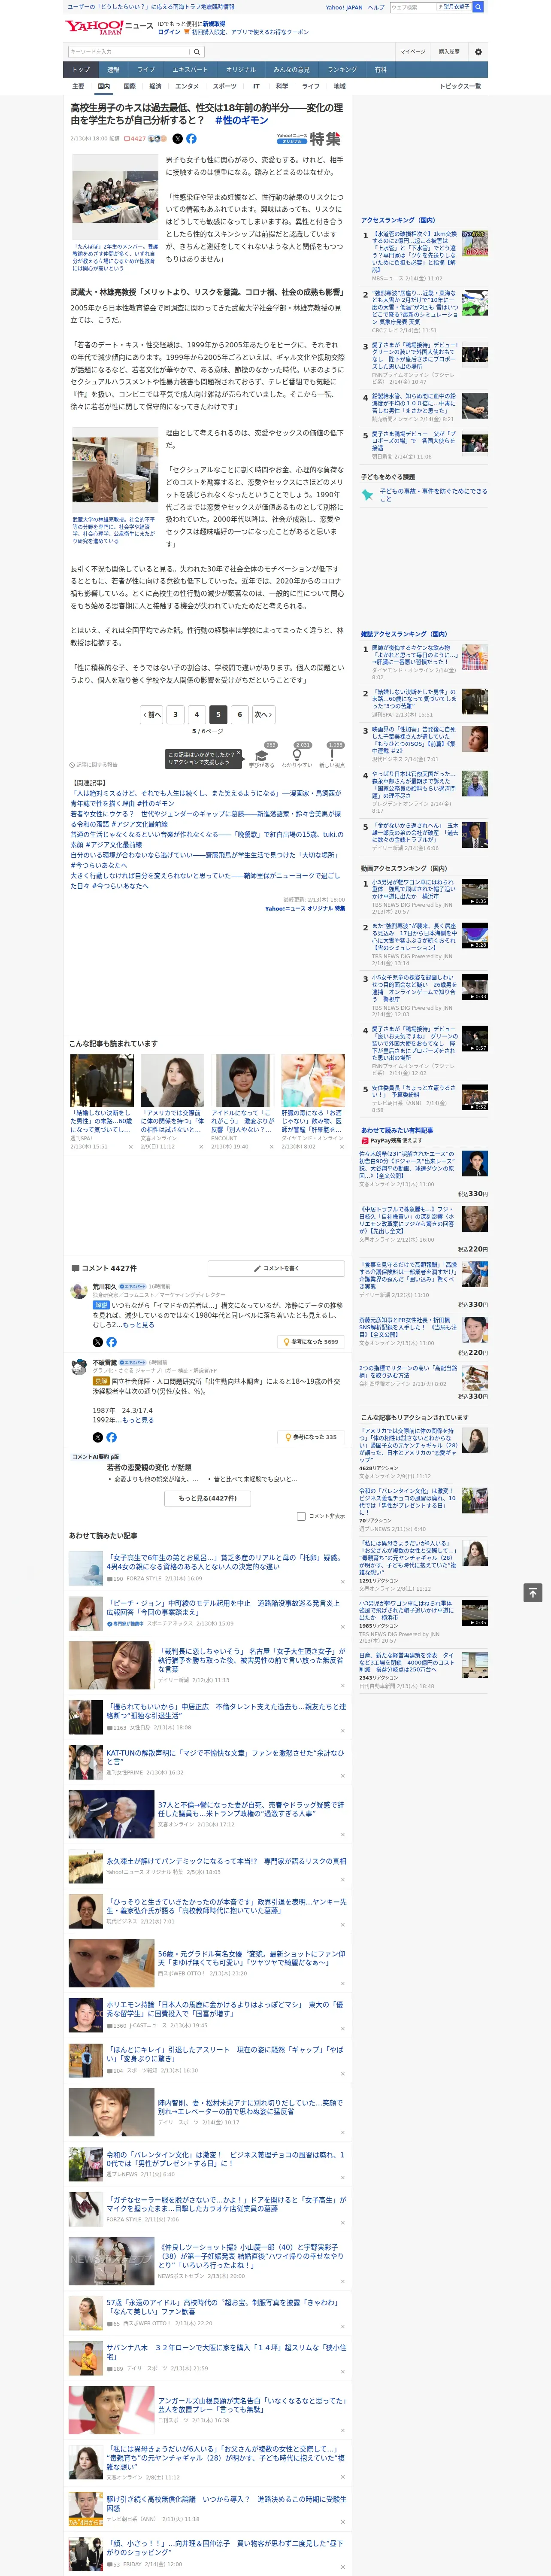
Task: Open 永久凍土が解けてパンデミック recommended article
Action: click(226, 1861)
